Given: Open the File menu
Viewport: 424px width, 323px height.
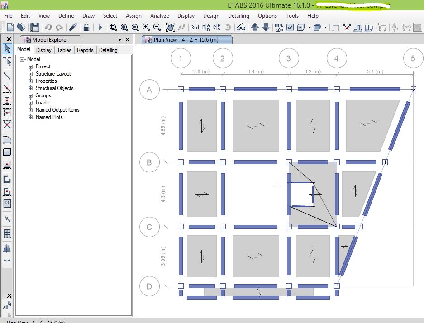Looking at the screenshot, I should point(8,16).
